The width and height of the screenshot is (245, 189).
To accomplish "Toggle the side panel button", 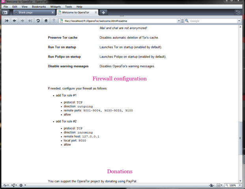I will (5, 13).
